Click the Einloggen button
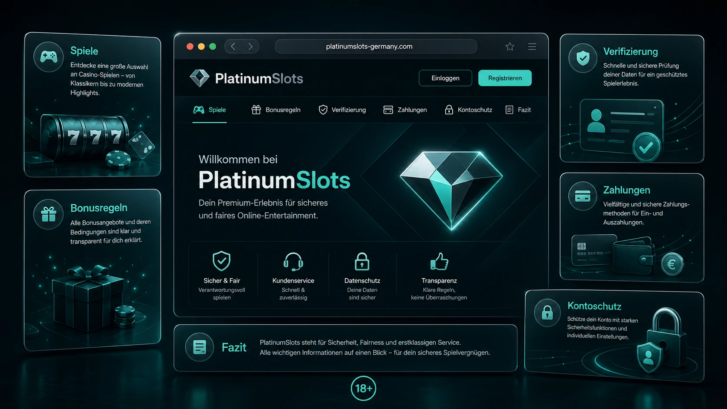 coord(445,78)
